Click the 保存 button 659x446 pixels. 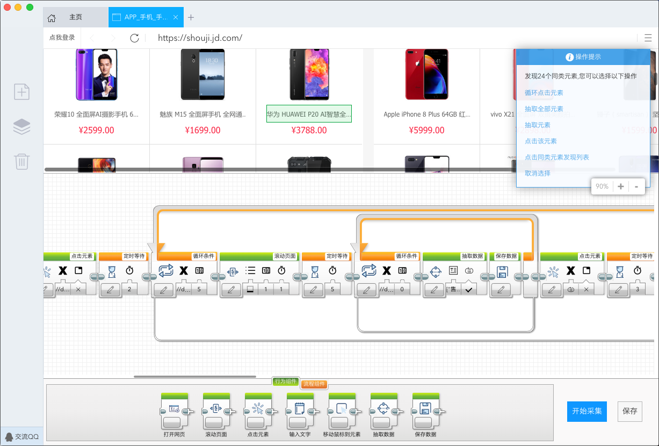tap(630, 411)
